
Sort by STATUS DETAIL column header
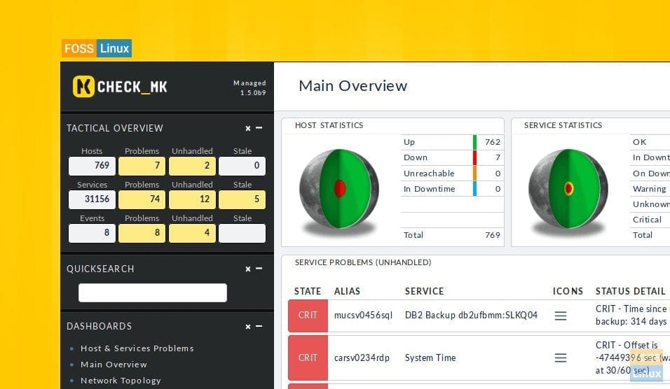pos(631,291)
